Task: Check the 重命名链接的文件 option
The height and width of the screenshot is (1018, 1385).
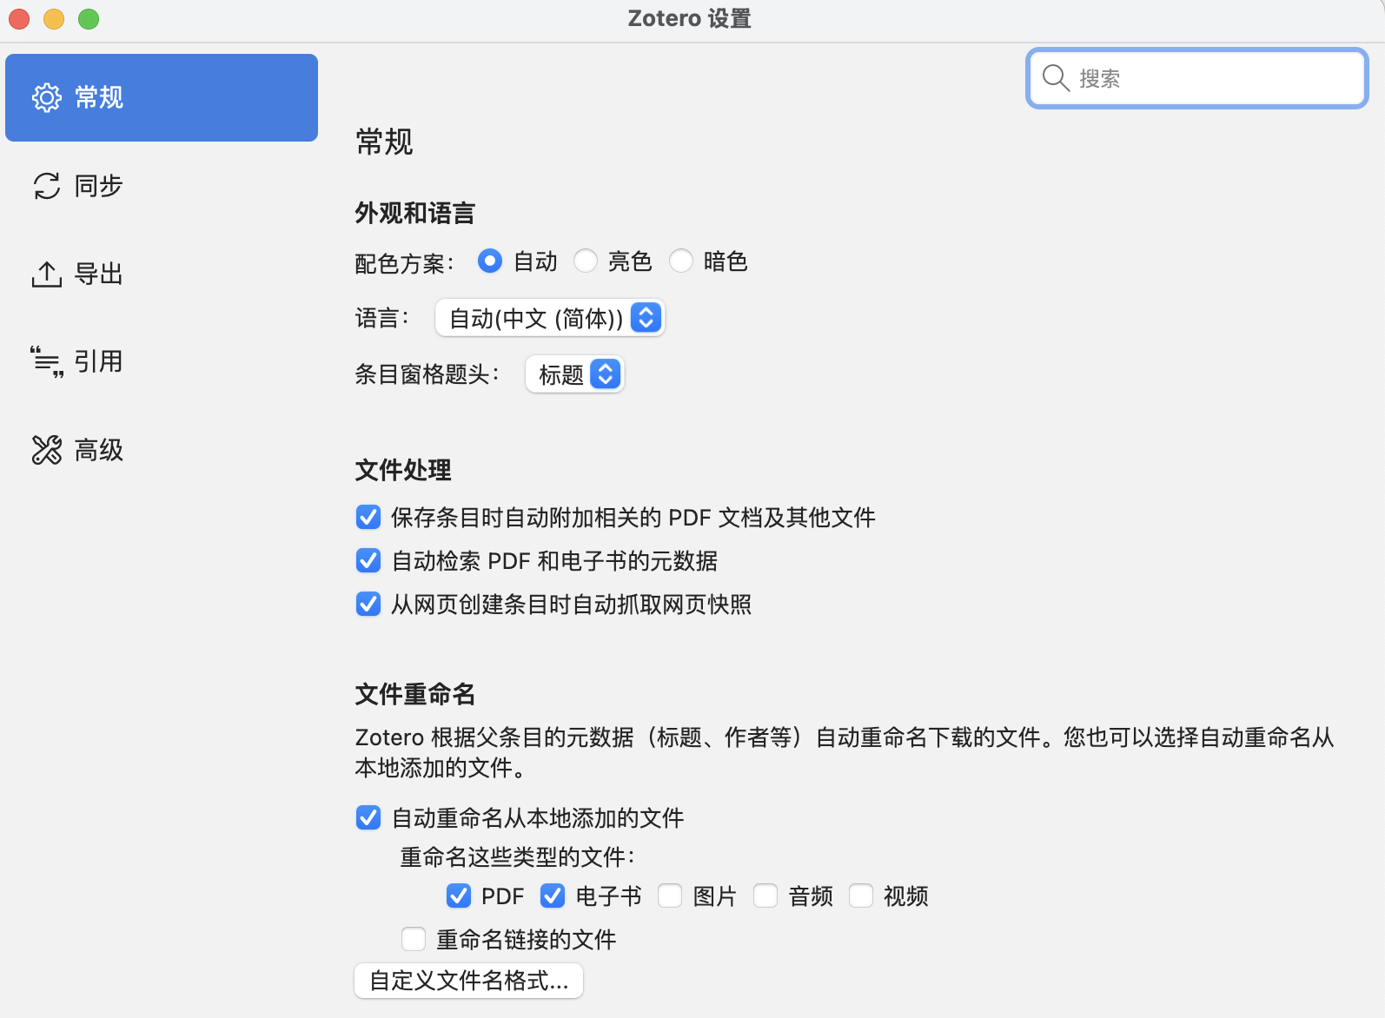Action: [414, 939]
